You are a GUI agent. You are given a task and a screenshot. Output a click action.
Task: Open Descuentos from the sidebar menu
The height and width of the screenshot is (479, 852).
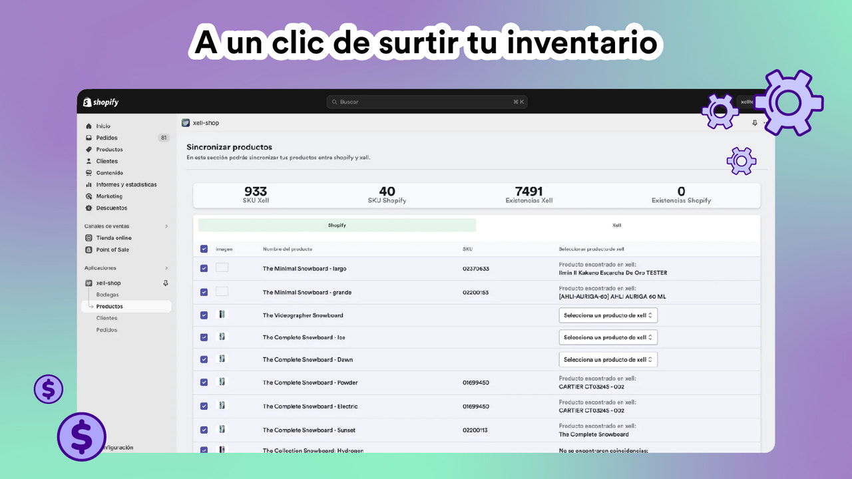112,208
